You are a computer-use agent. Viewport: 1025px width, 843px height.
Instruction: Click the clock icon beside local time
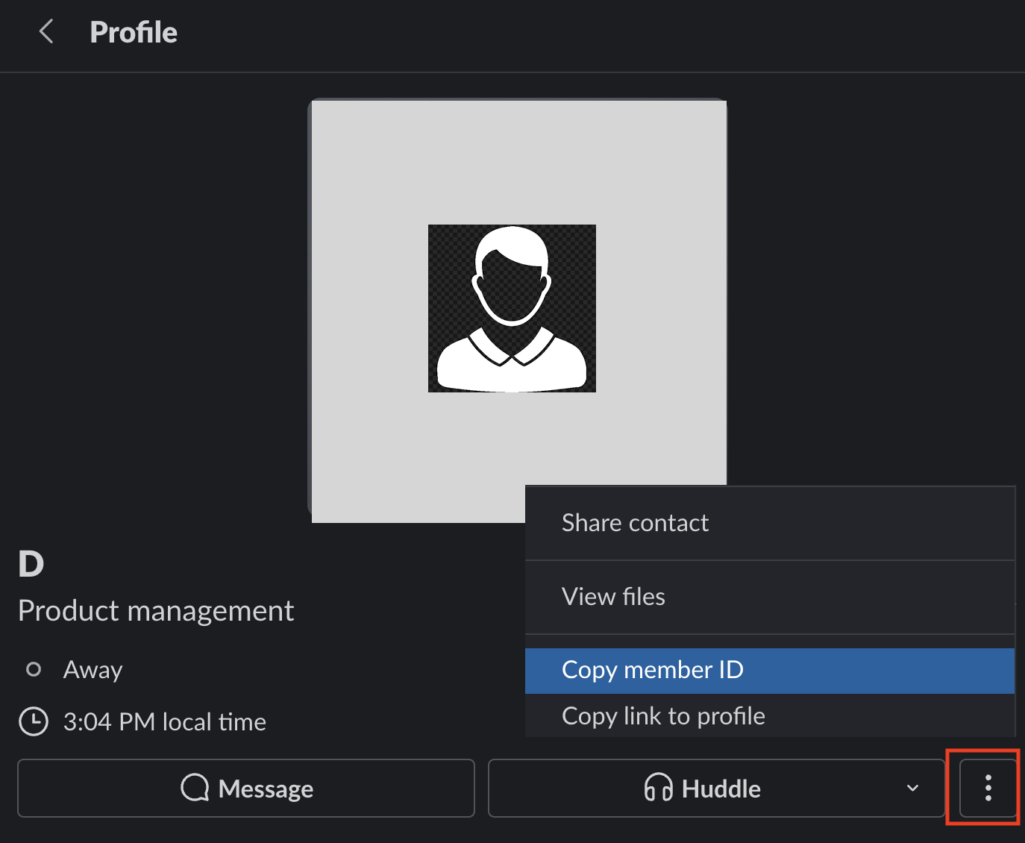(x=34, y=721)
